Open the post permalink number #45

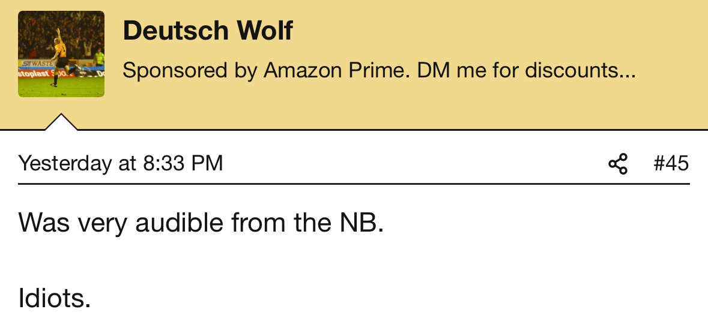671,163
